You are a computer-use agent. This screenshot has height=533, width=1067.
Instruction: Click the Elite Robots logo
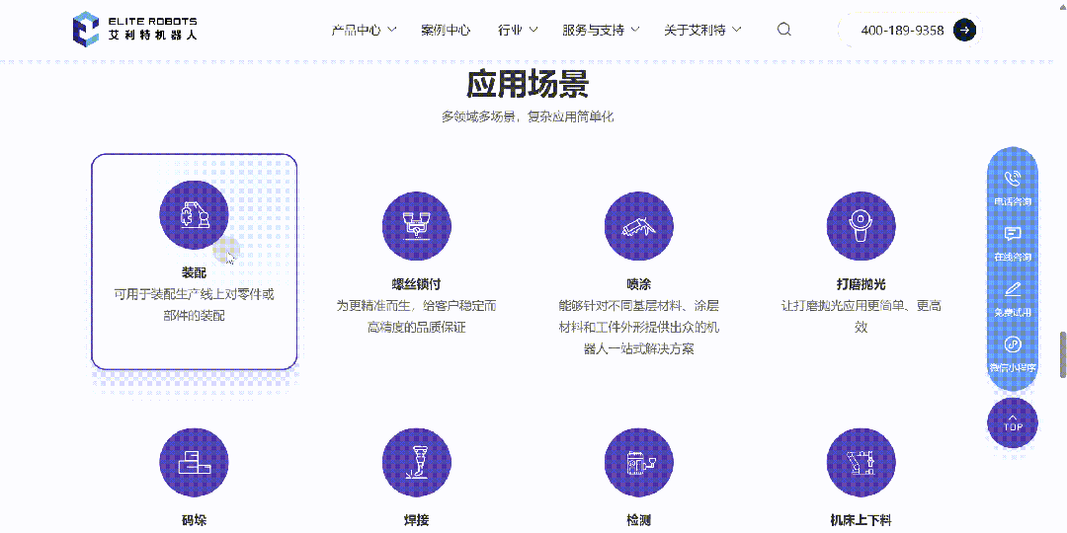coord(134,30)
